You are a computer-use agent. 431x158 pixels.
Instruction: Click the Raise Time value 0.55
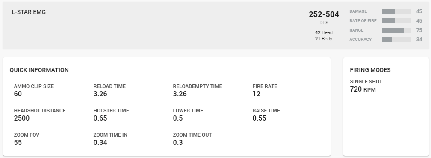(259, 118)
